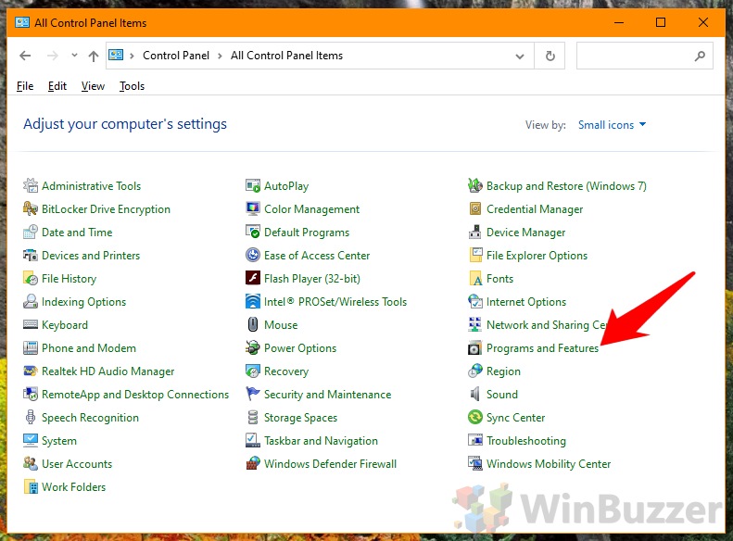The width and height of the screenshot is (733, 541).
Task: Click the Flash Player icon
Action: pos(253,279)
